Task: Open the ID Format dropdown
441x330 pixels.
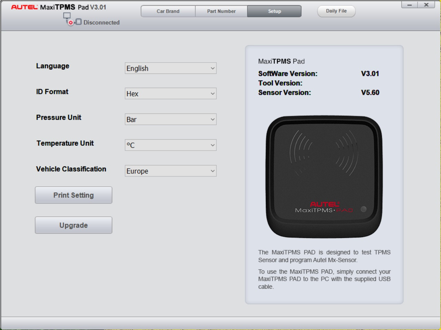Action: 171,93
